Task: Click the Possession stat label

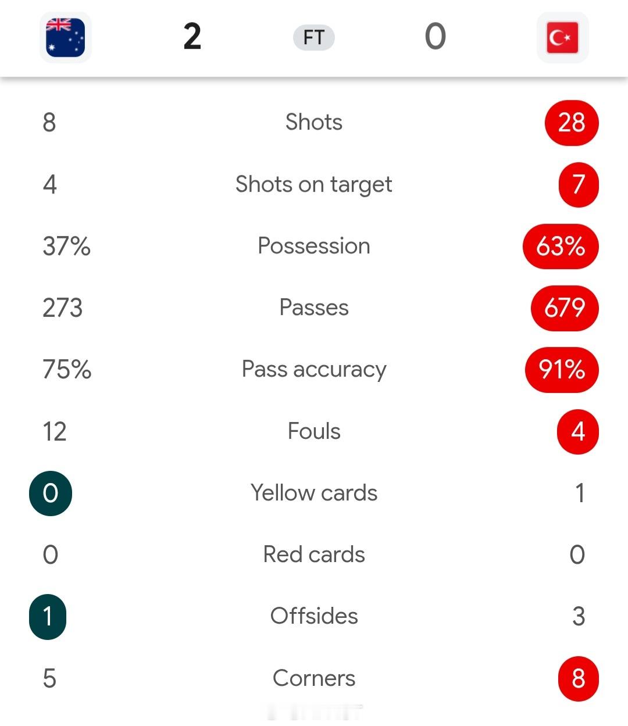Action: pyautogui.click(x=314, y=246)
